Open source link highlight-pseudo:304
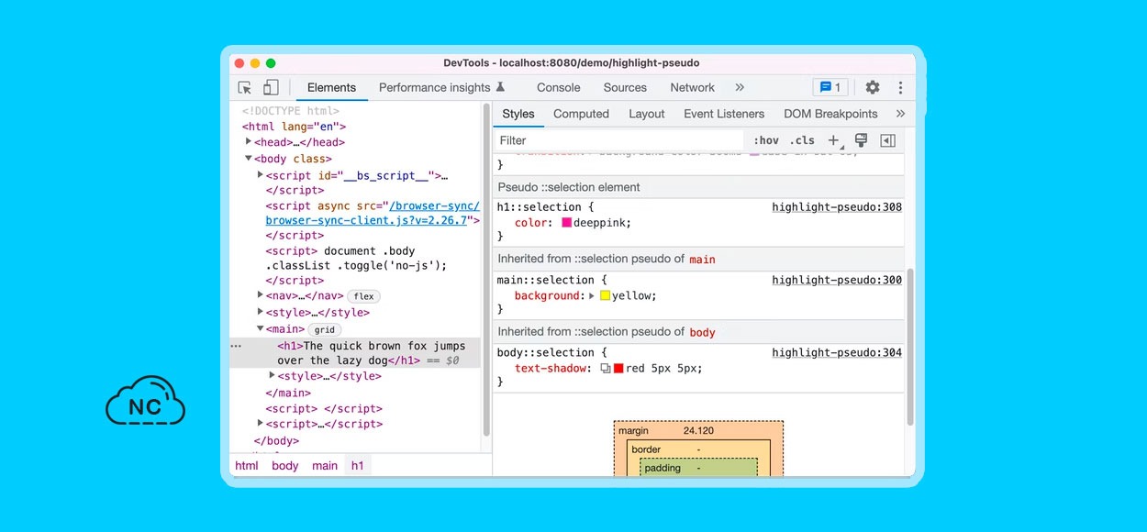Screen dimensions: 1147x532 (x=837, y=352)
